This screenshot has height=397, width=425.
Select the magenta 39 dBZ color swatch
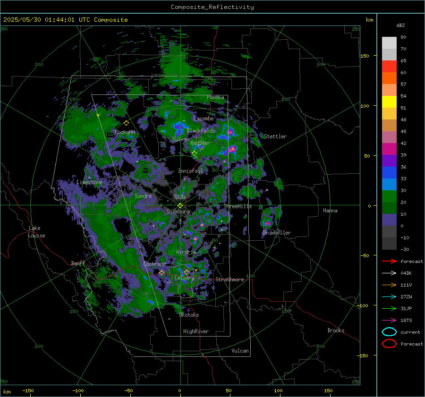[x=389, y=149]
